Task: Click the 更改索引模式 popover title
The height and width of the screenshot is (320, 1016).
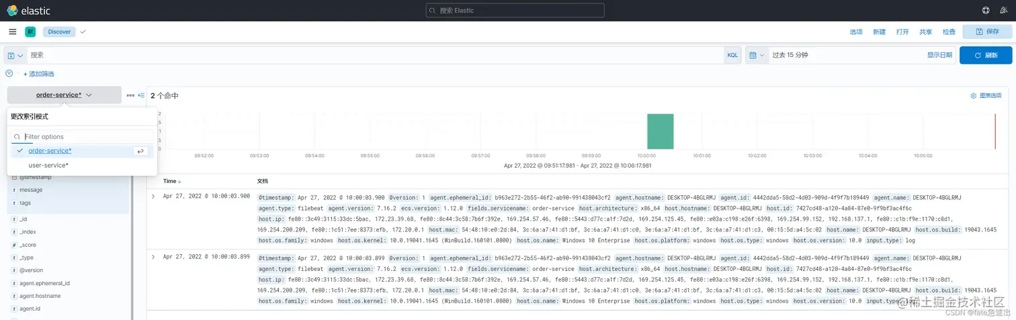Action: coord(30,117)
